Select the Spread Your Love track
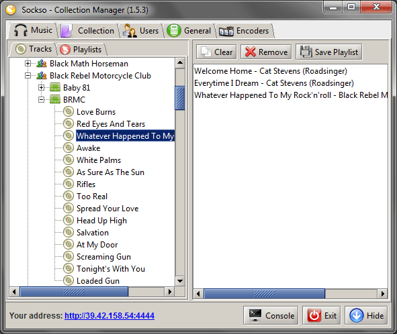 [x=107, y=209]
